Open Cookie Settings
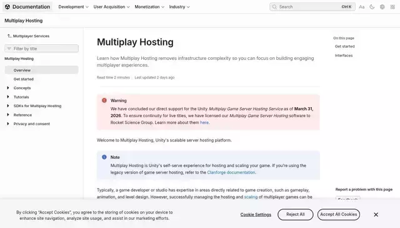 (x=256, y=214)
